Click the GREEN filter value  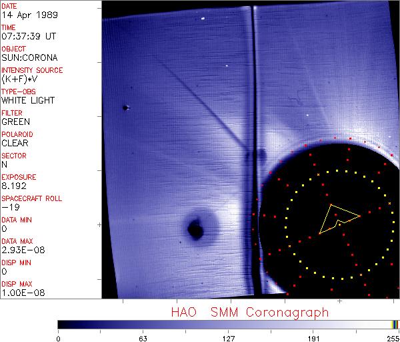point(15,122)
